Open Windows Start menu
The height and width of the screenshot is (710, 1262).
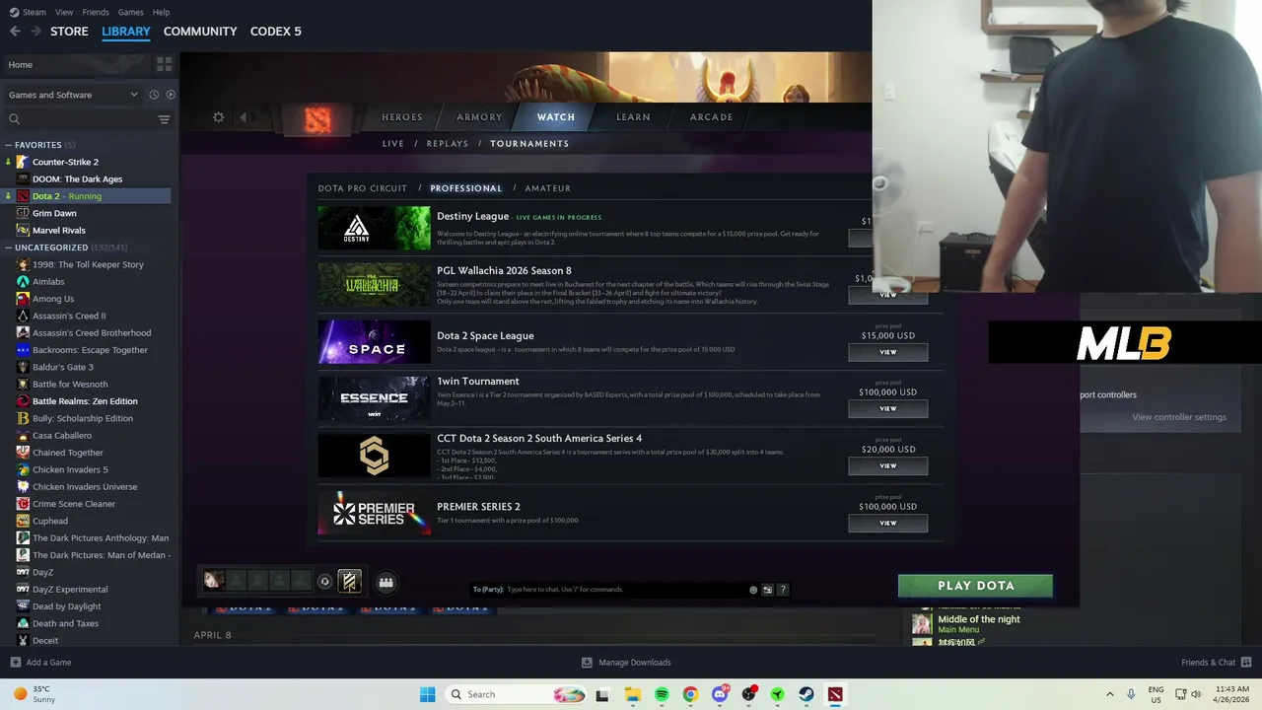pyautogui.click(x=427, y=694)
